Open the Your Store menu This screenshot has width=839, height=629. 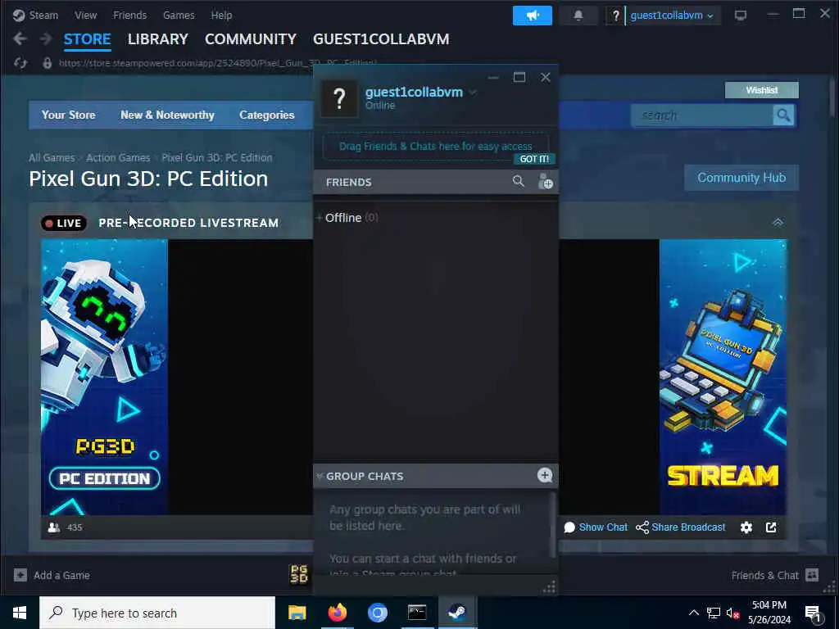point(69,115)
